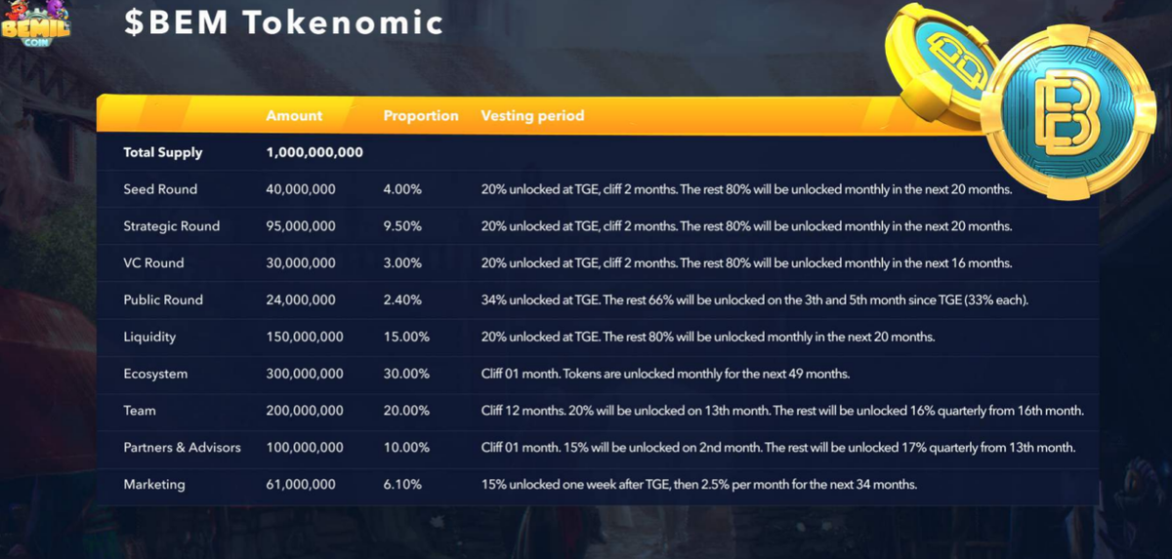Click the Marketing vesting period description
Screen dimensions: 1172x559
coord(698,485)
